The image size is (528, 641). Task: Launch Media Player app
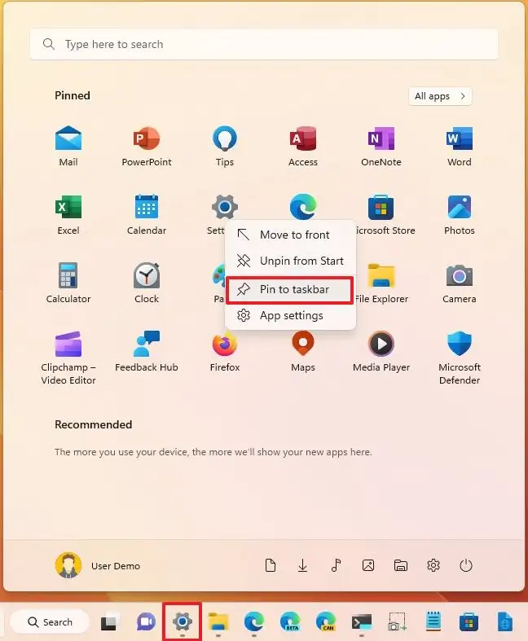pos(381,352)
